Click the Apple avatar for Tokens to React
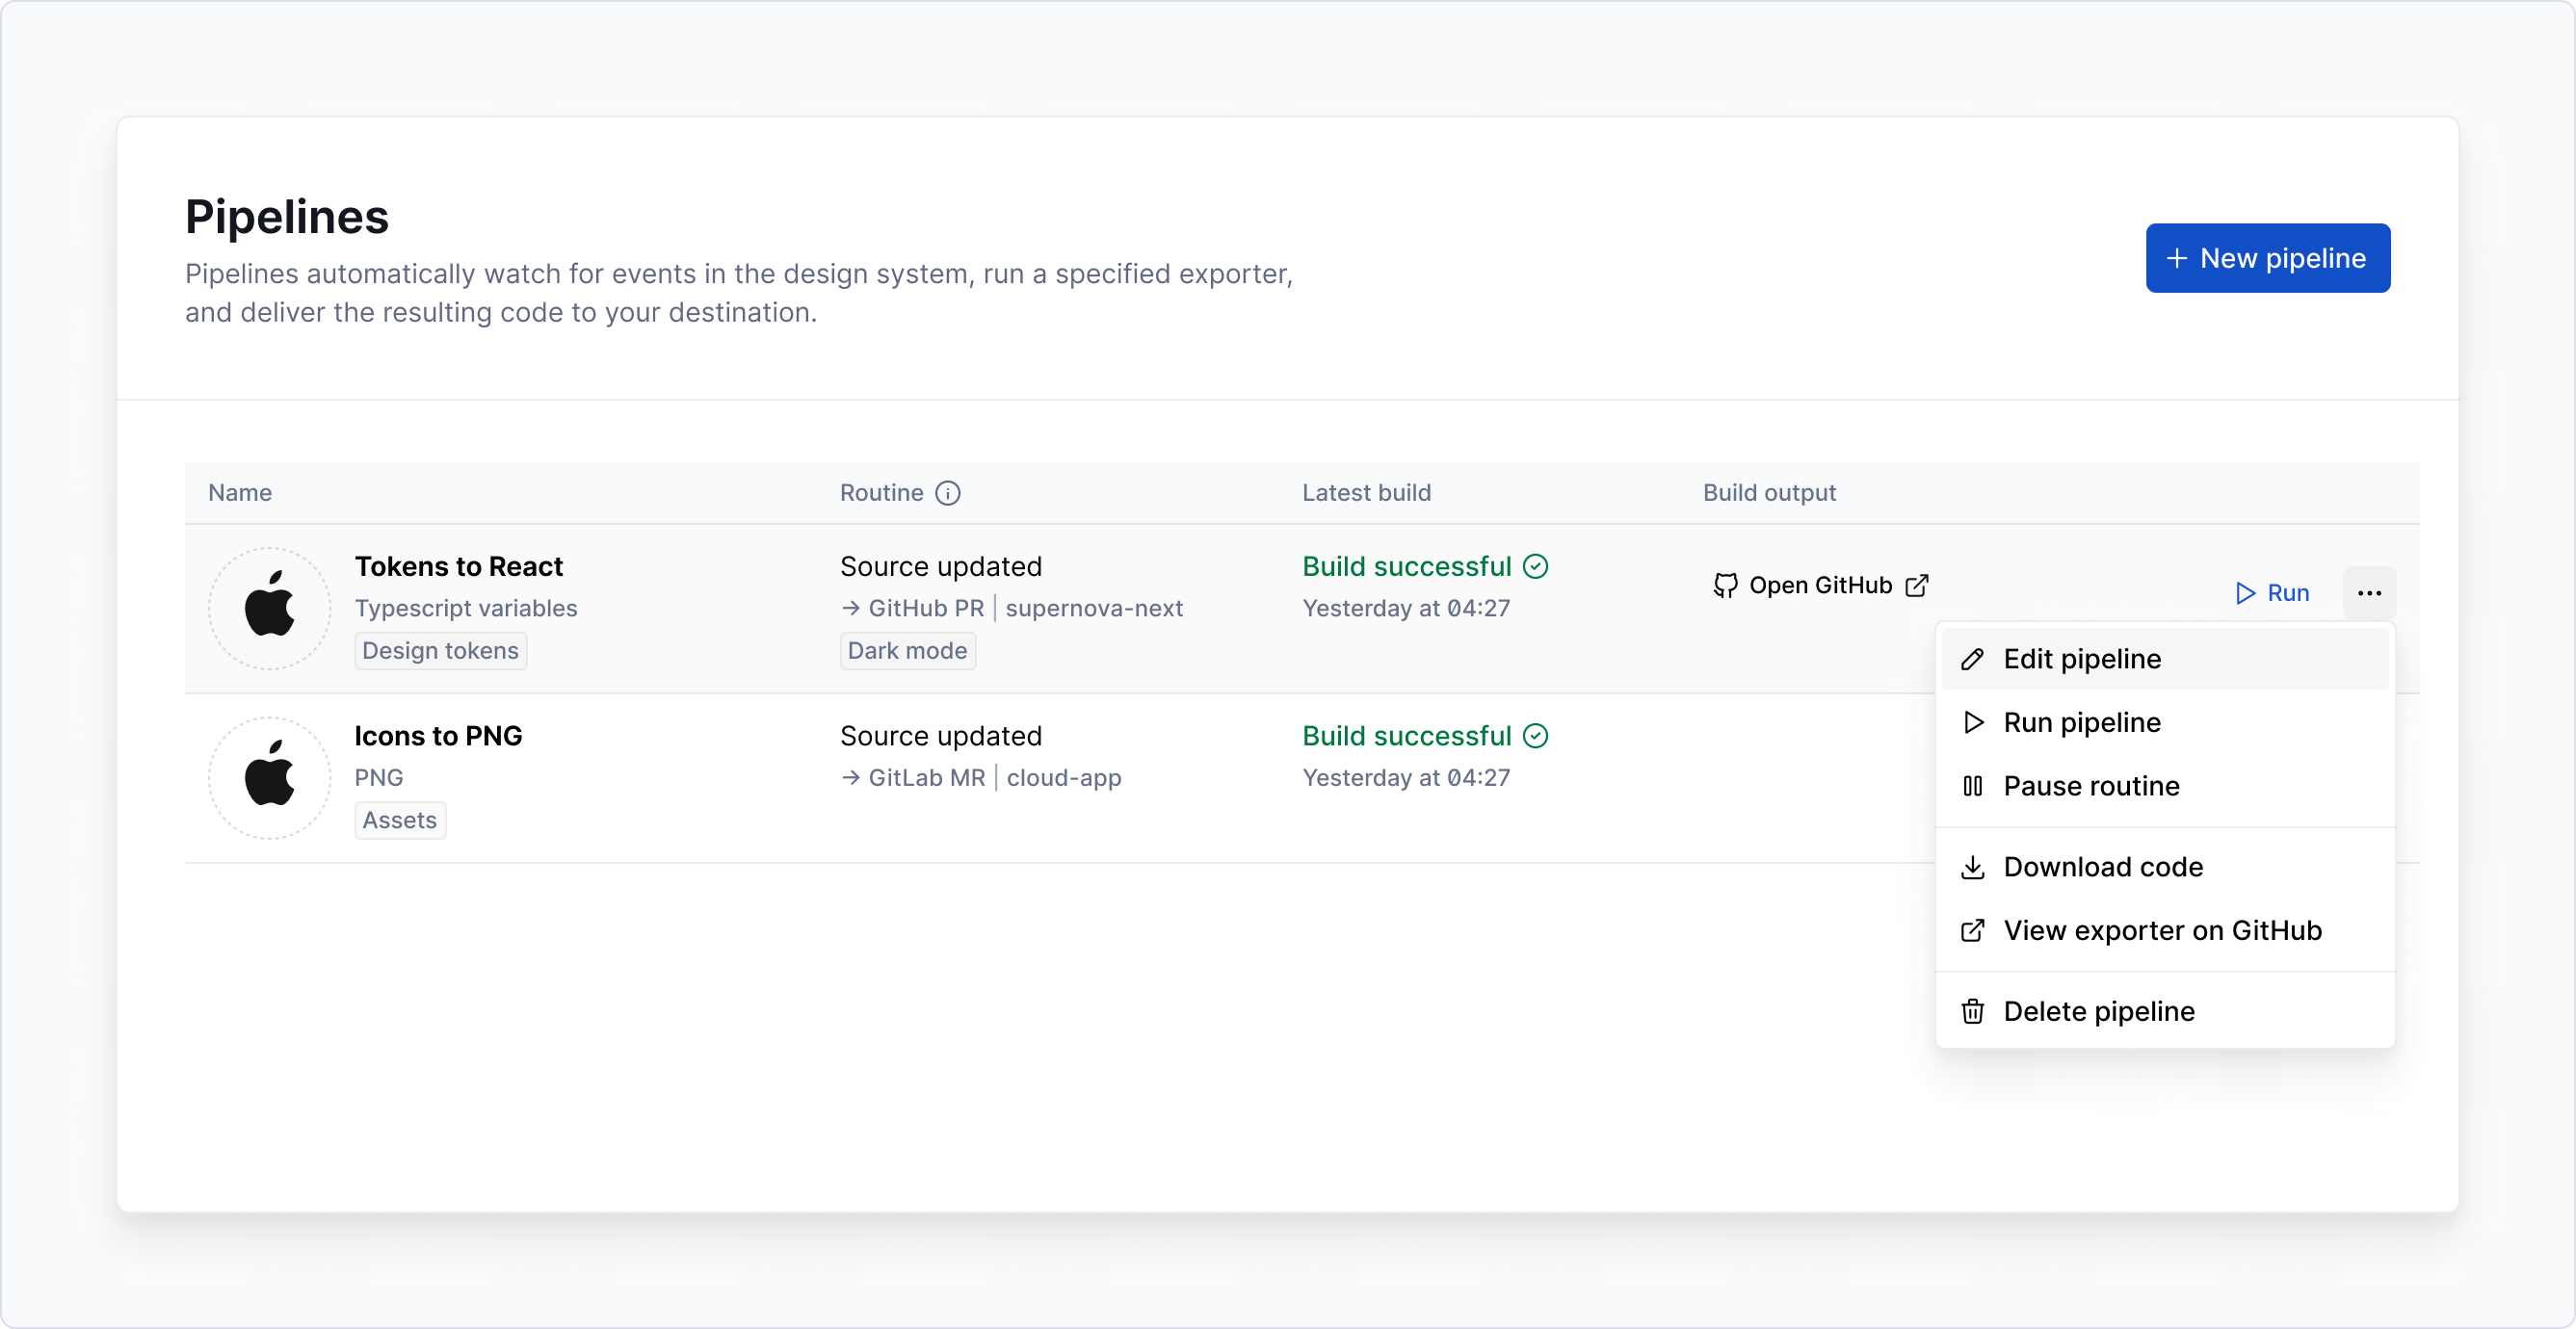Viewport: 2576px width, 1329px height. point(270,608)
